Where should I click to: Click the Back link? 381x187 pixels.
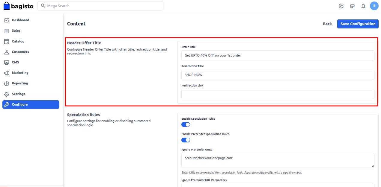pos(327,24)
